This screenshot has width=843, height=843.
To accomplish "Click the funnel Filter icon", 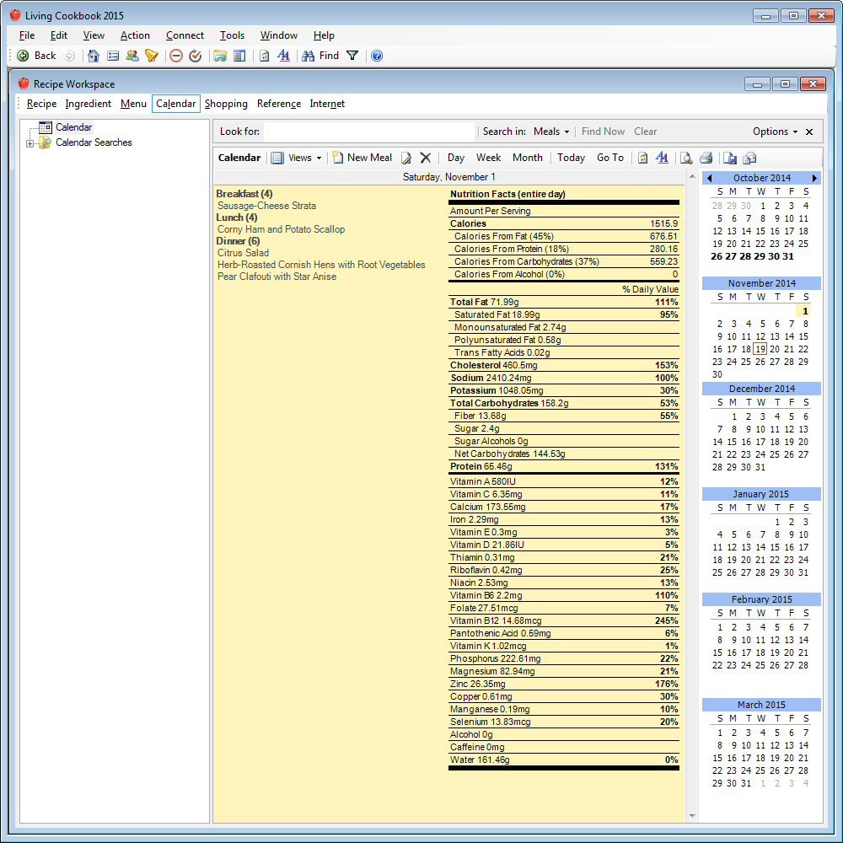I will [352, 56].
